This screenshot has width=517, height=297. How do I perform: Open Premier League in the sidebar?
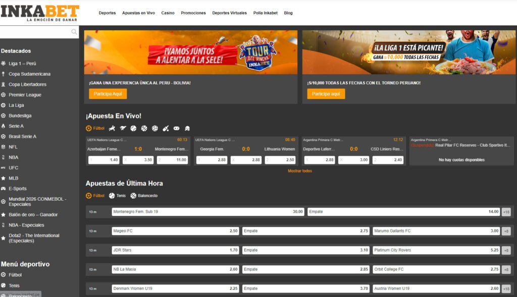pyautogui.click(x=25, y=95)
